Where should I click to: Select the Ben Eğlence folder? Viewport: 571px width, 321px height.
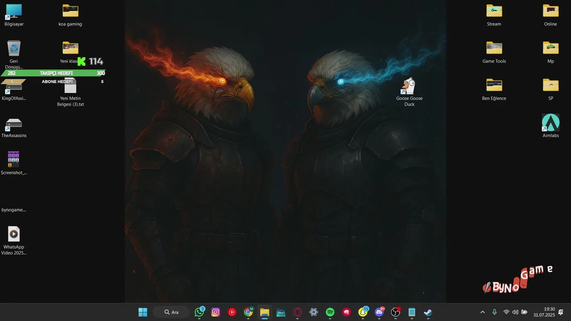coord(494,90)
